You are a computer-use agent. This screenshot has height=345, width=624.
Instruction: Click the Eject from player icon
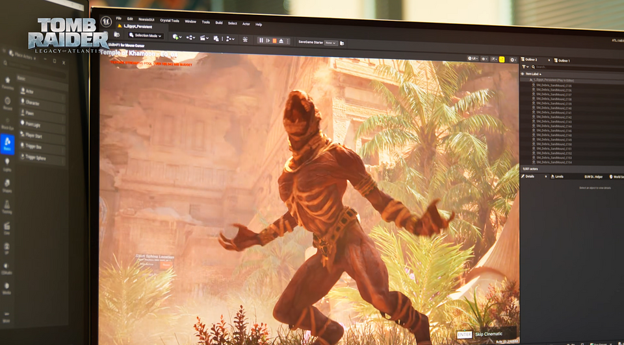(281, 41)
